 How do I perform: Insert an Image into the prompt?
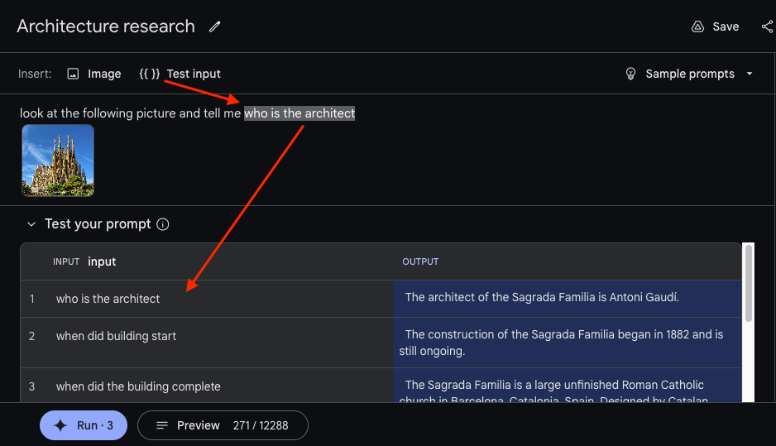94,74
